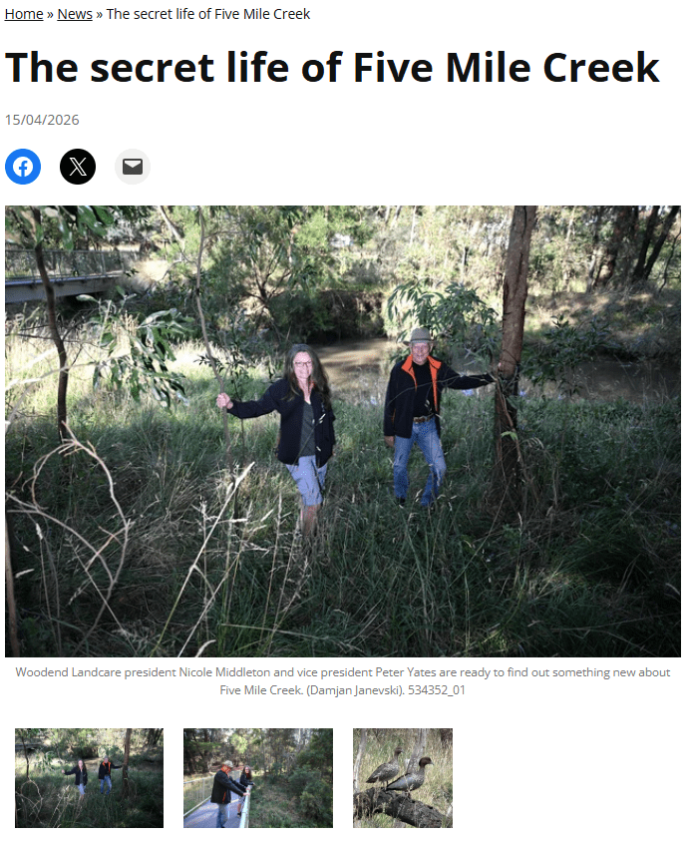Click the 15/04/2026 publication date
The height and width of the screenshot is (842, 688).
(42, 120)
